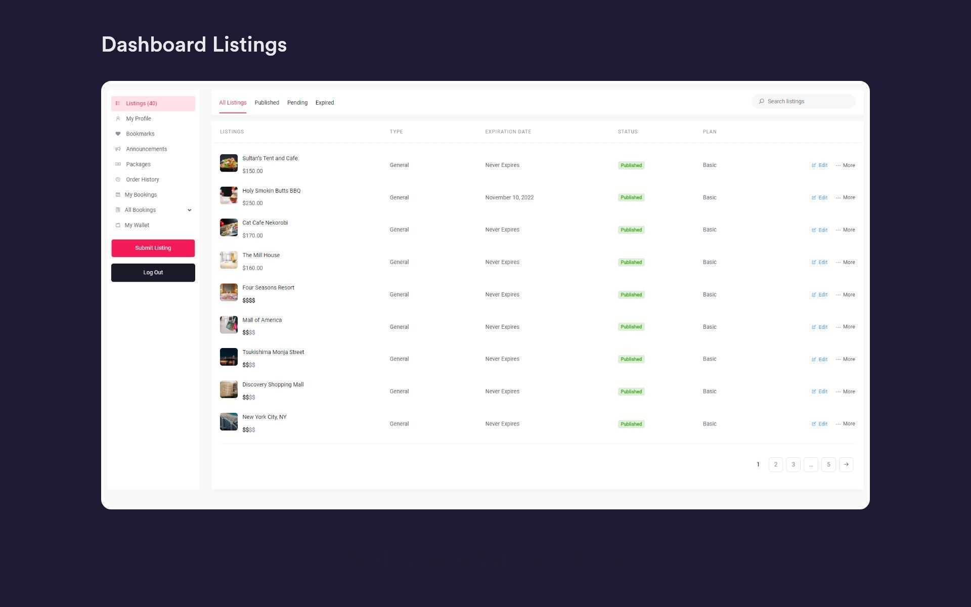
Task: Click the magnifier icon in search box
Action: click(761, 102)
